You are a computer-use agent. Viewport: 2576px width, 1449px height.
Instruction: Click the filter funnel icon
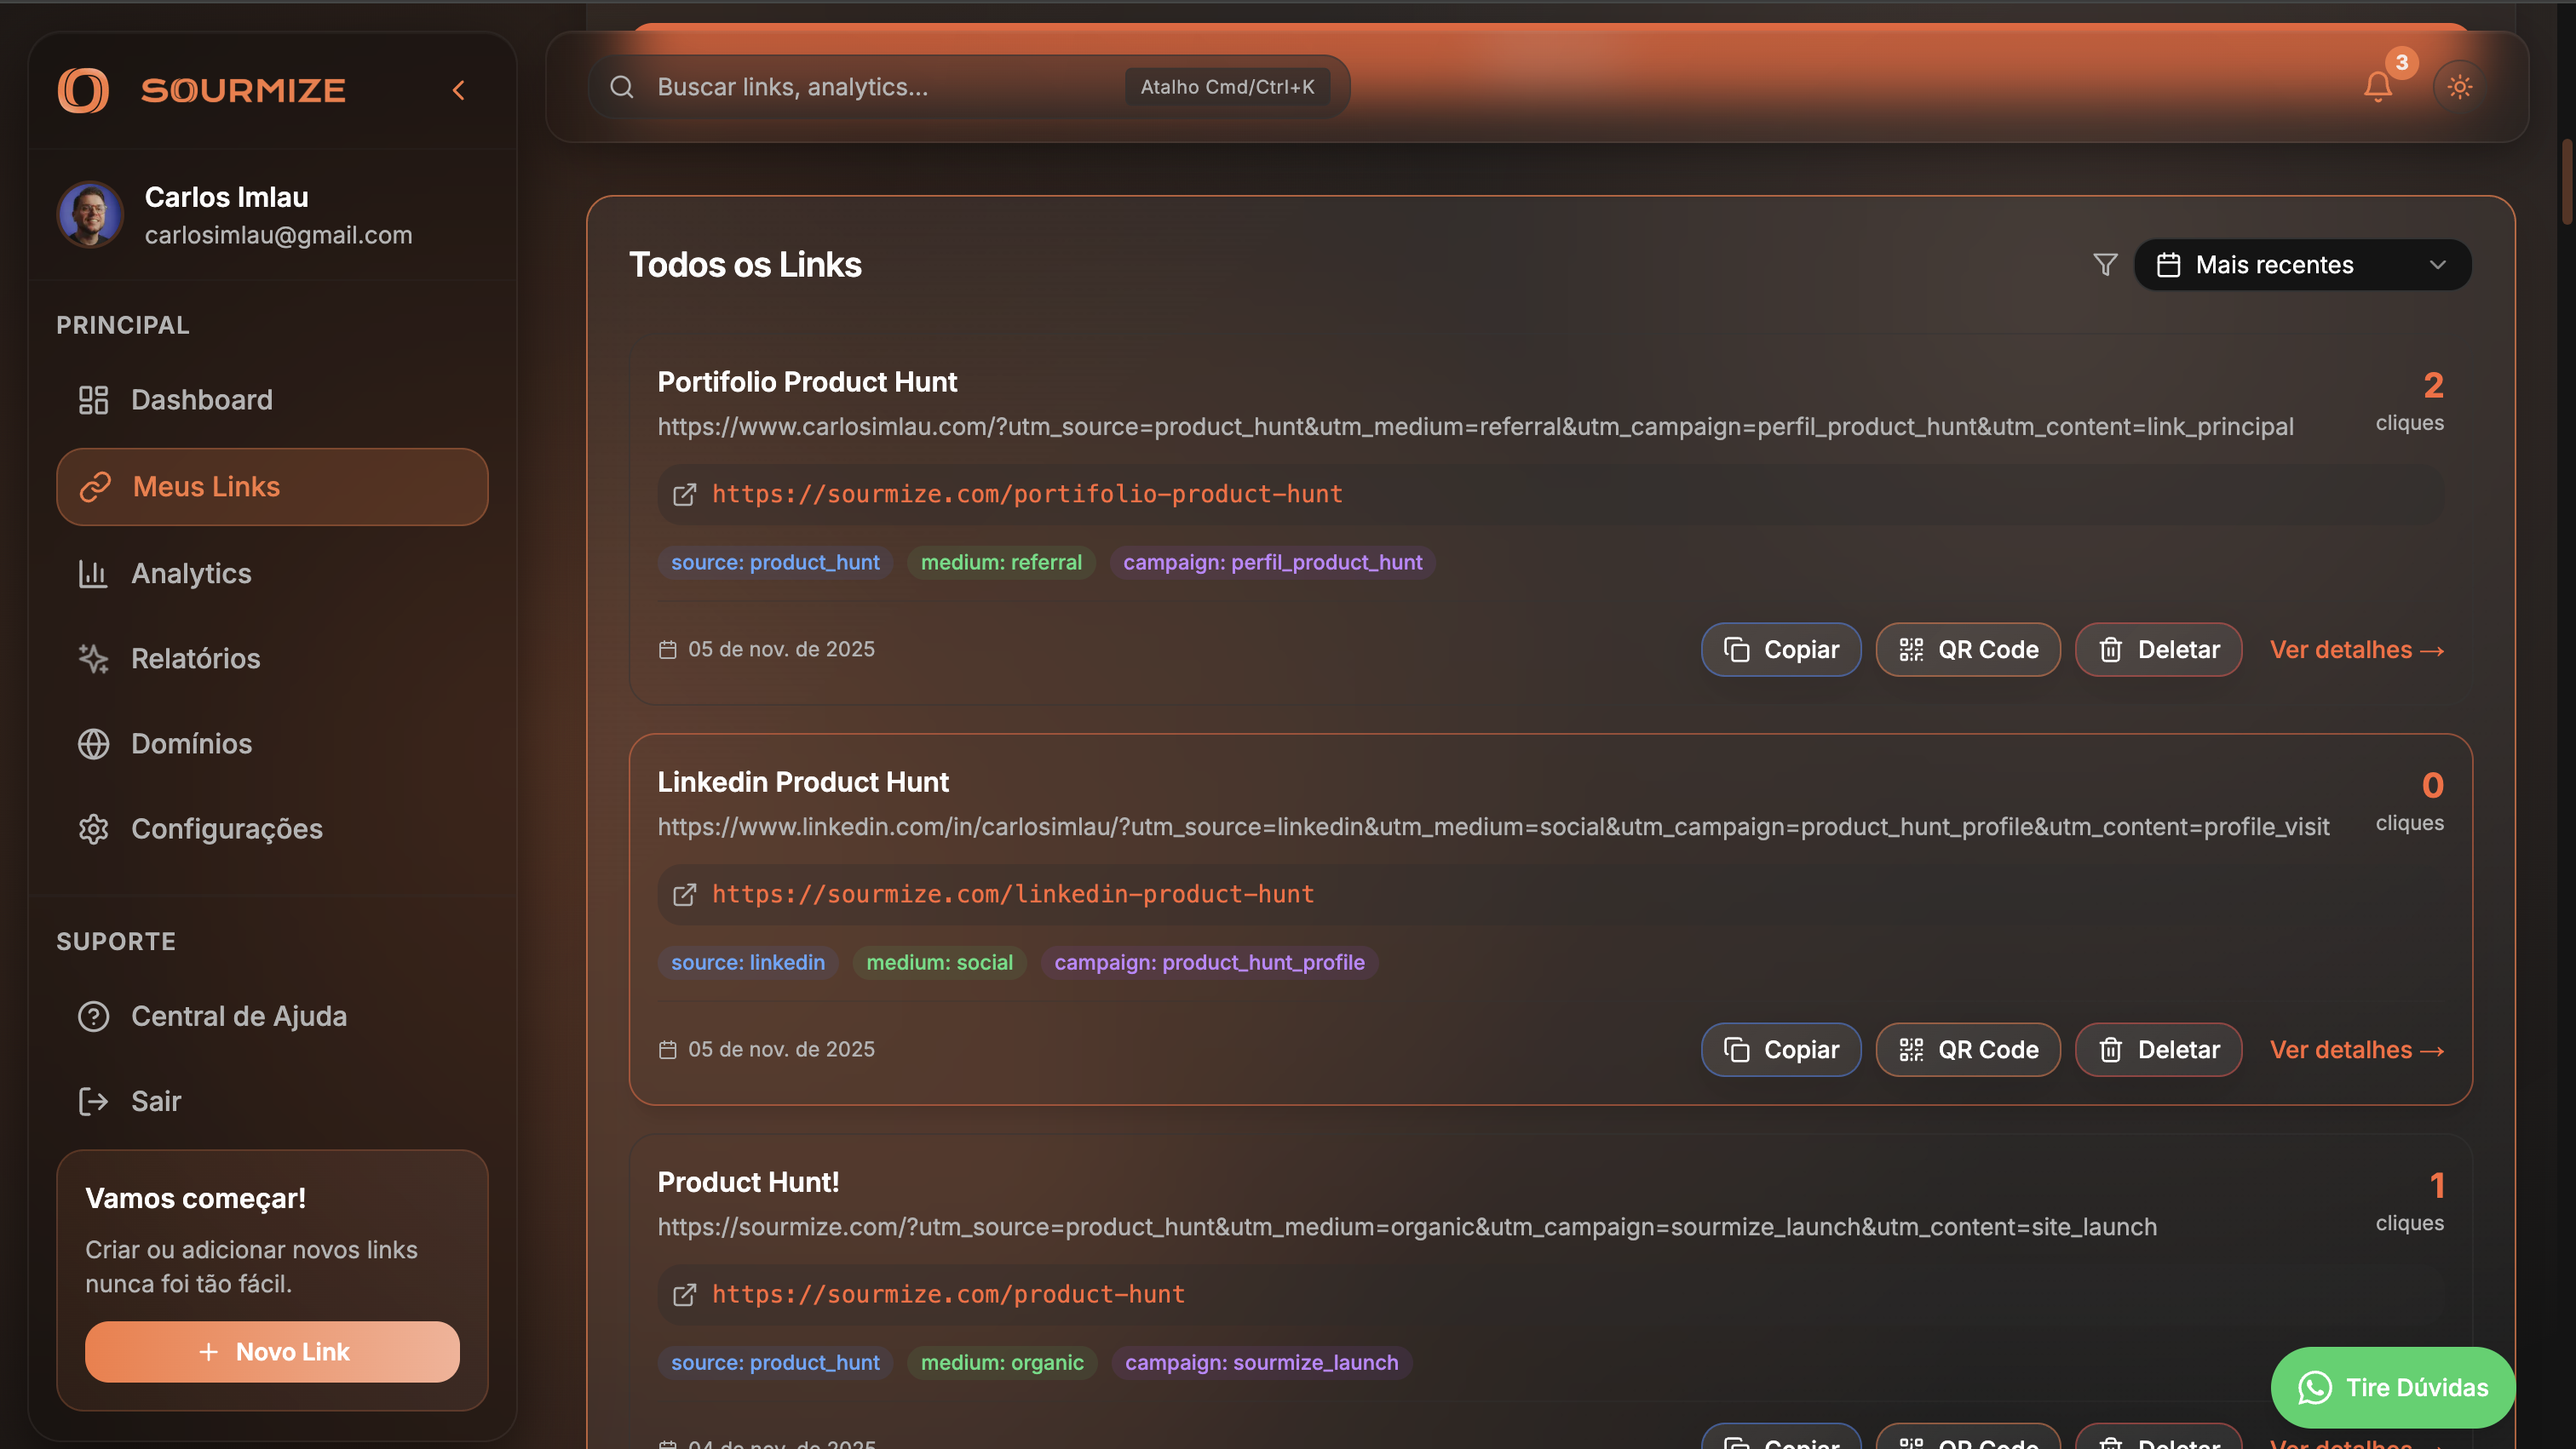(2104, 265)
